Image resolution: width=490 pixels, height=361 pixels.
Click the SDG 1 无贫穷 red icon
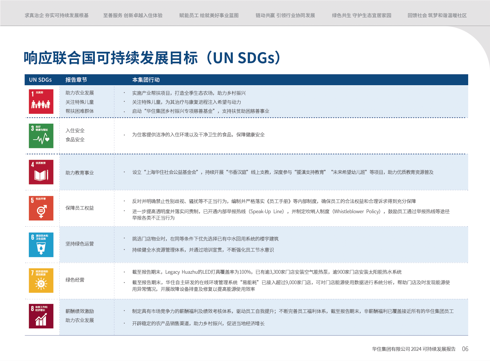pyautogui.click(x=41, y=102)
